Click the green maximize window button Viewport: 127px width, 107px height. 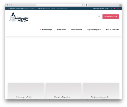[x=11, y=5]
